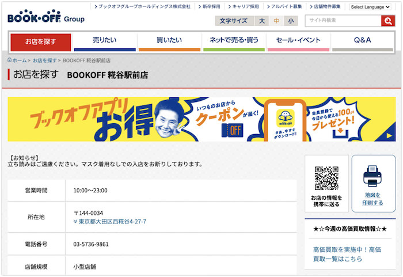Open the セール・イベント menu tab
This screenshot has height=277, width=403.
tap(298, 42)
